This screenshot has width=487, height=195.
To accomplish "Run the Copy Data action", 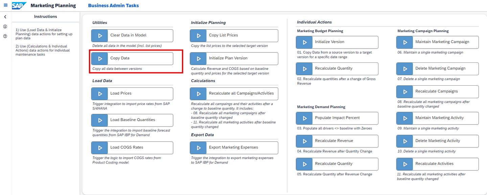I will pyautogui.click(x=132, y=58).
